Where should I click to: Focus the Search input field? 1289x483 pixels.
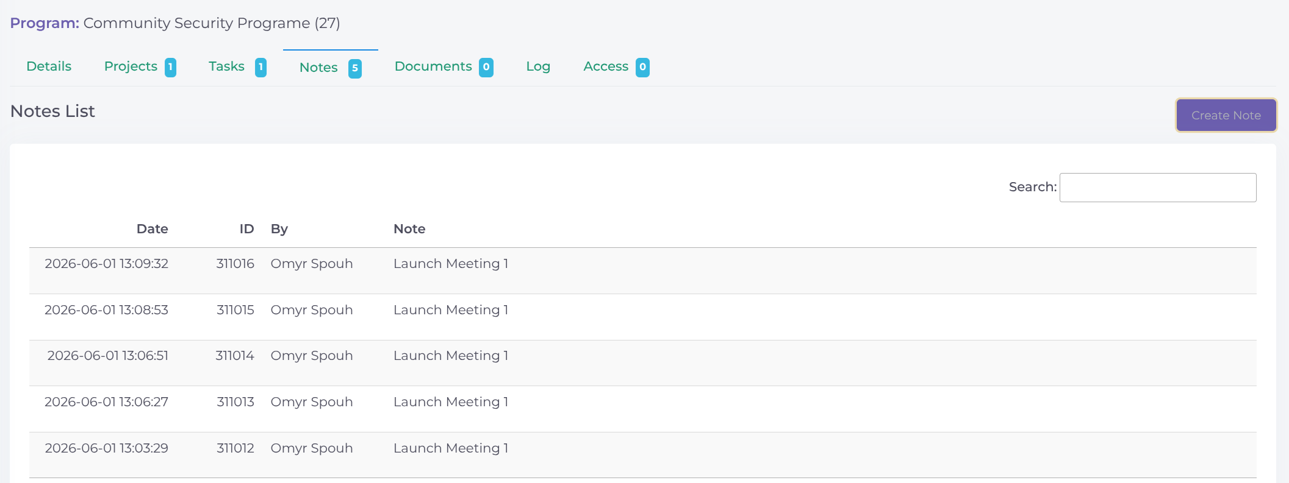pyautogui.click(x=1158, y=188)
